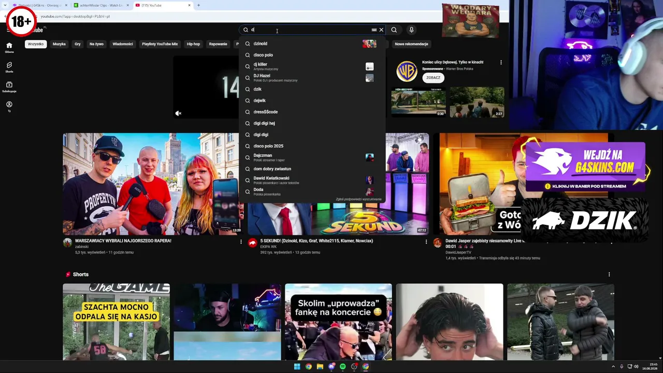663x373 pixels.
Task: Close the achtenWlodar Clips tab
Action: point(128,5)
